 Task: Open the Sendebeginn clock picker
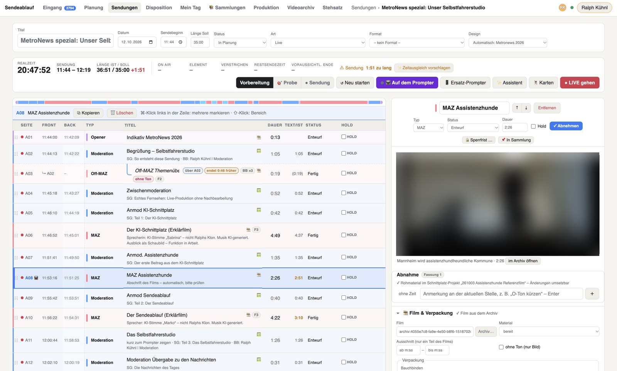click(x=180, y=42)
